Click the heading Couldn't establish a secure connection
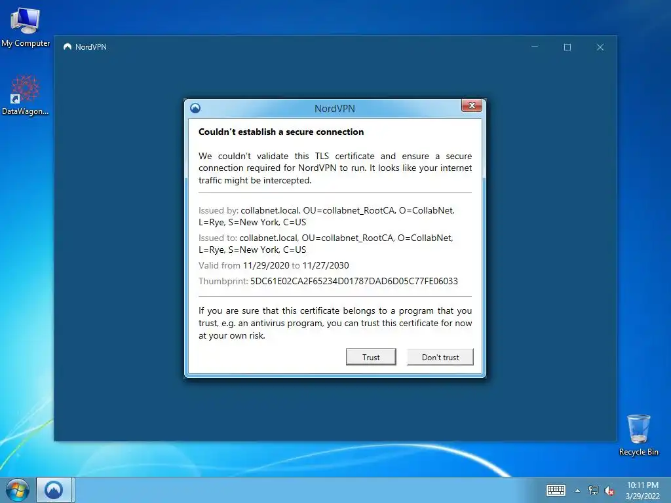This screenshot has width=671, height=503. [281, 132]
